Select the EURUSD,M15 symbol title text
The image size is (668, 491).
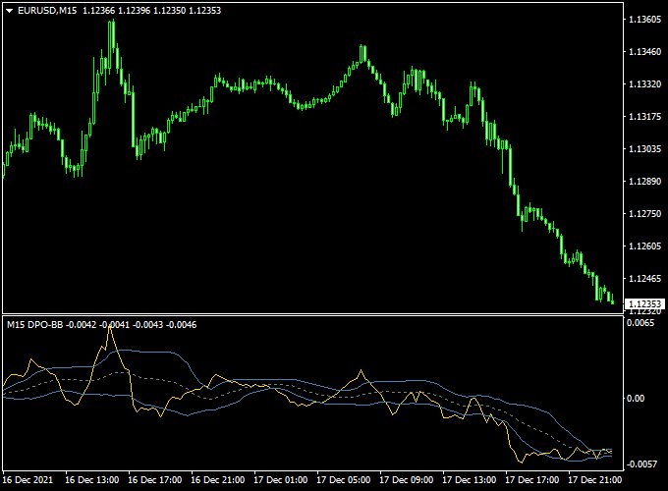coord(47,11)
